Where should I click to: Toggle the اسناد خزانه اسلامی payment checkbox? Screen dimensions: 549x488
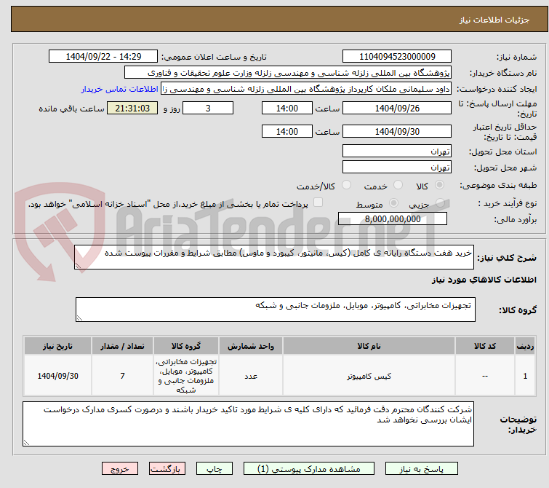pos(318,202)
